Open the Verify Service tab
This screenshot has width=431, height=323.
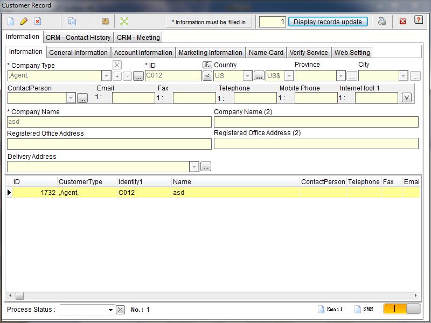click(309, 52)
